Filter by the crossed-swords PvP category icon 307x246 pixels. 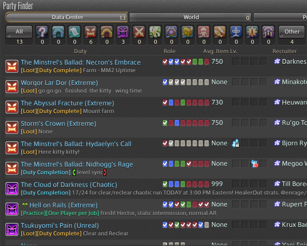click(x=139, y=31)
